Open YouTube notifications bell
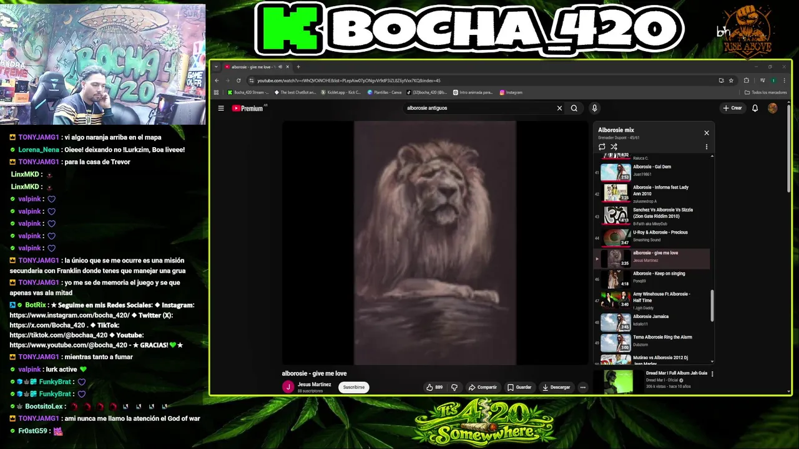Viewport: 799px width, 449px height. point(755,108)
